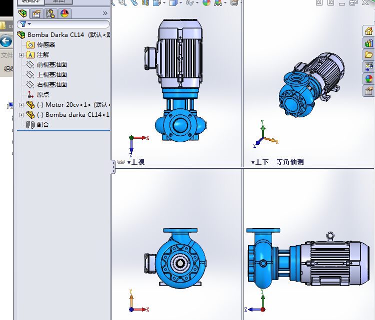The width and height of the screenshot is (375, 320).
Task: Click the Zoom to Area magnifier tool
Action: coord(122,2)
